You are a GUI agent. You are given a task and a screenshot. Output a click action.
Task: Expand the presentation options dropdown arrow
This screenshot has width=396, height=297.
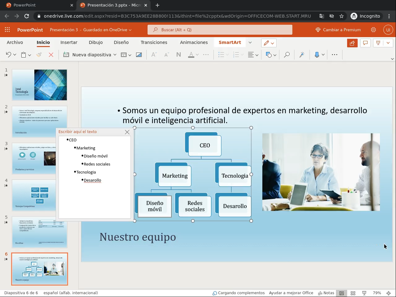[x=388, y=43]
